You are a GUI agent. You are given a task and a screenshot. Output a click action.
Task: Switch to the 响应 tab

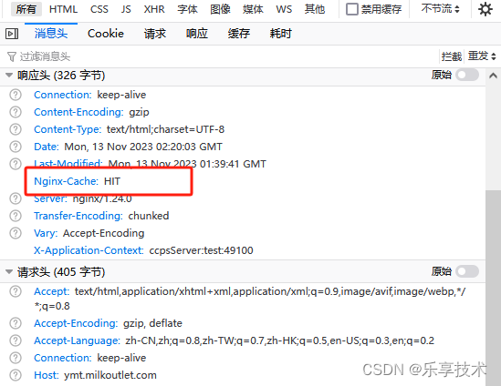[x=197, y=34]
